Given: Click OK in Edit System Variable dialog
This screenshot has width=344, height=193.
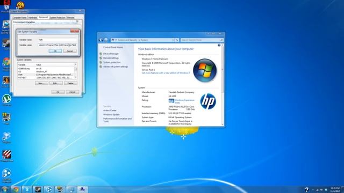Looking at the screenshot, I should [55, 51].
